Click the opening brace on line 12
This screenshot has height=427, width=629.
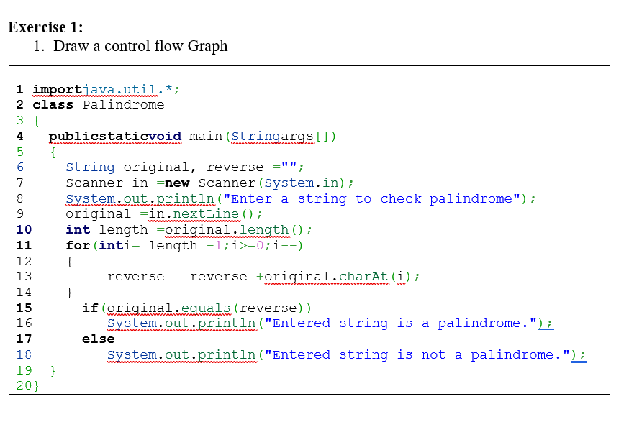point(69,262)
